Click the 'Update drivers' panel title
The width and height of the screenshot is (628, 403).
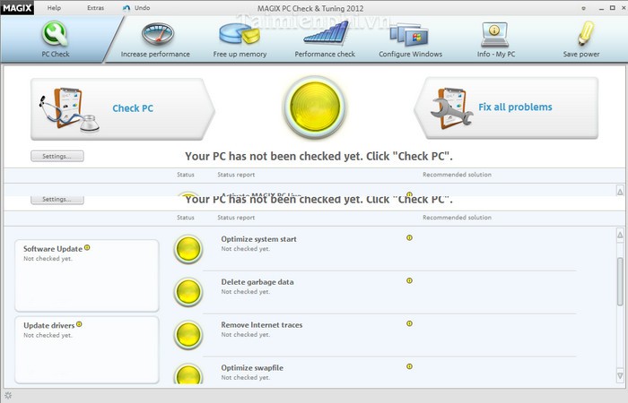click(x=48, y=325)
